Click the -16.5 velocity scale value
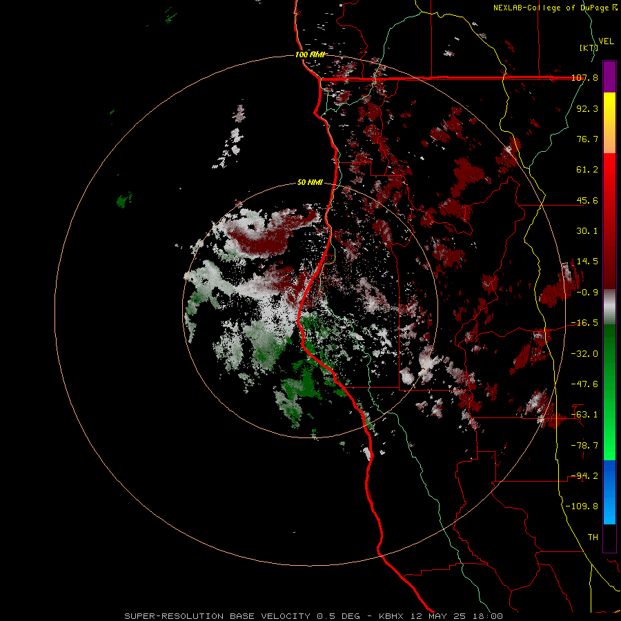The height and width of the screenshot is (621, 621). [x=584, y=323]
